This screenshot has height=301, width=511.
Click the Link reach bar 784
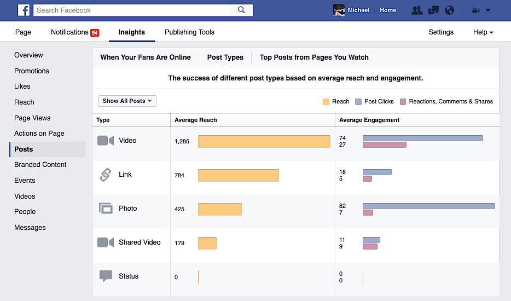tap(239, 176)
